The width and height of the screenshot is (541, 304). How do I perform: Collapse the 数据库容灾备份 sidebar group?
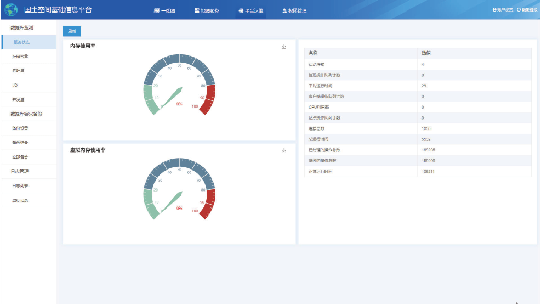pyautogui.click(x=26, y=114)
